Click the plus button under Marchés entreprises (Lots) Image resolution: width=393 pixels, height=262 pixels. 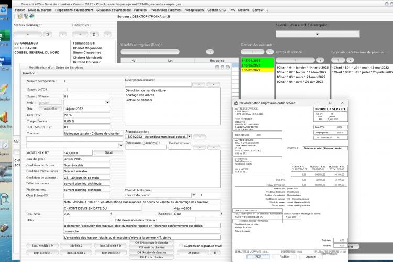(150, 52)
